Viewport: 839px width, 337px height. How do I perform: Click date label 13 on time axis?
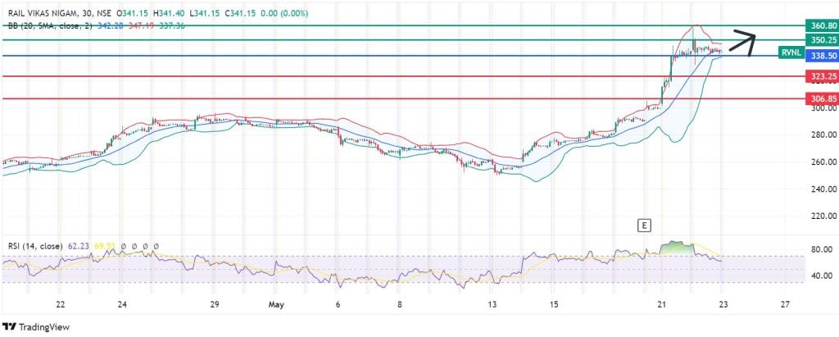[492, 305]
